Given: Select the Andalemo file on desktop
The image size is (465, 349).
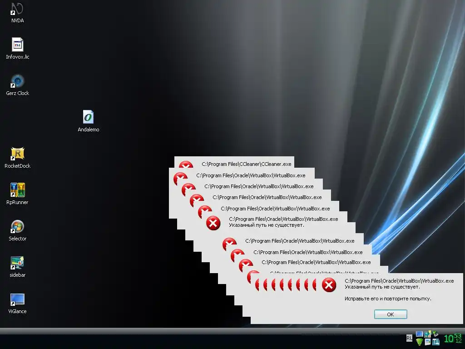Looking at the screenshot, I should click(x=89, y=121).
